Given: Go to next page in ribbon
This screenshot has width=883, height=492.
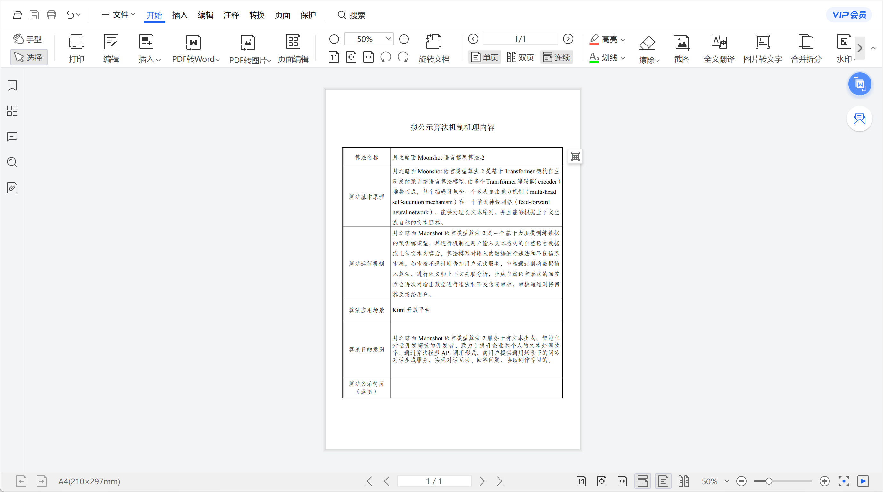Looking at the screenshot, I should coord(568,39).
